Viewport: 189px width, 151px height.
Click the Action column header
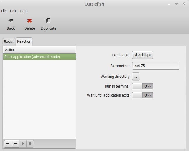tap(39, 50)
